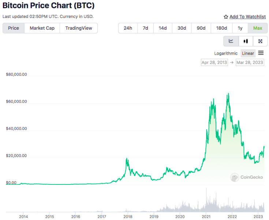
Task: Click the fullscreen expand chart icon
Action: pos(260,41)
